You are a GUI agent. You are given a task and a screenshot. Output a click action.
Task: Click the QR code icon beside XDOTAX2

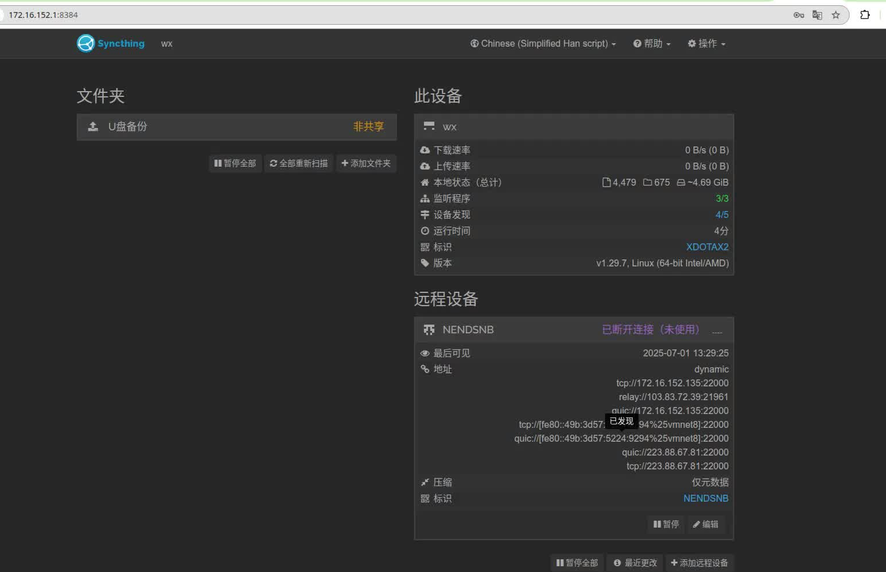point(425,247)
